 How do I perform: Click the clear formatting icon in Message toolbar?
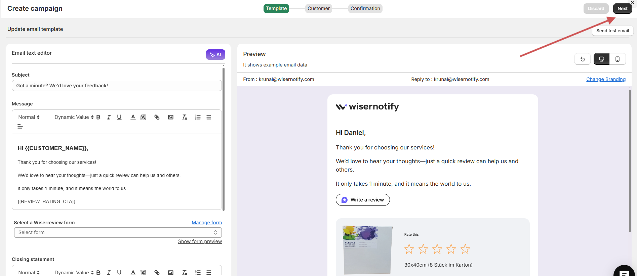[185, 117]
